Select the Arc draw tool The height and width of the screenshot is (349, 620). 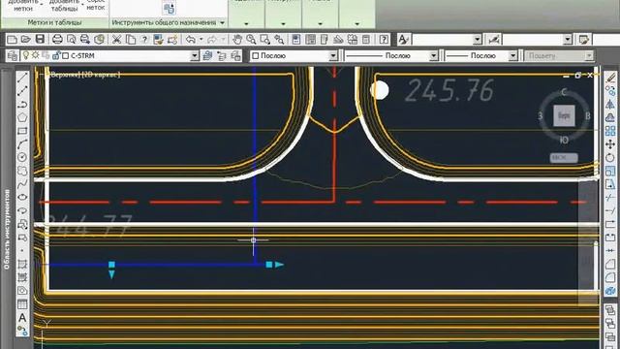22,144
